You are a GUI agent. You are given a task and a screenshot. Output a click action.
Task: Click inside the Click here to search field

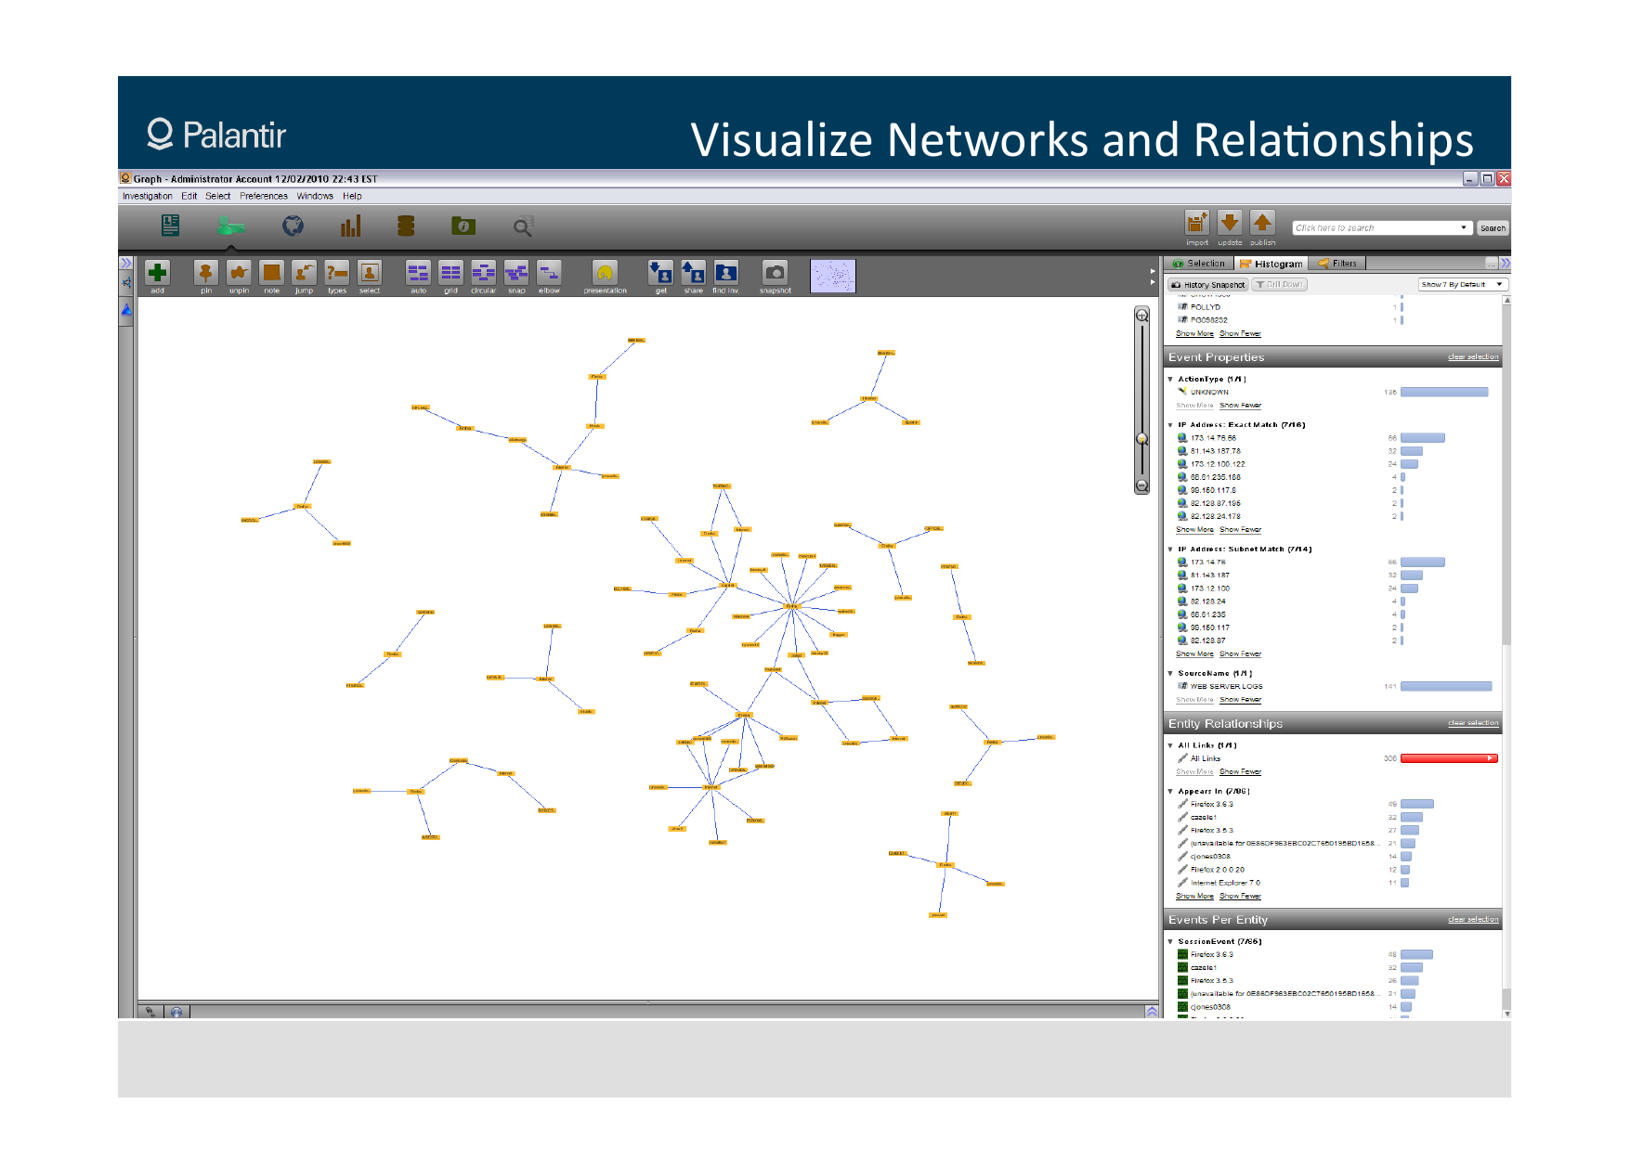click(1375, 227)
